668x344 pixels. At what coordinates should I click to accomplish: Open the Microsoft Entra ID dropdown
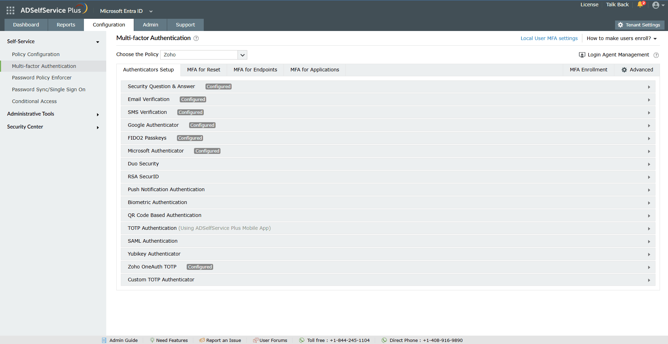click(x=126, y=11)
